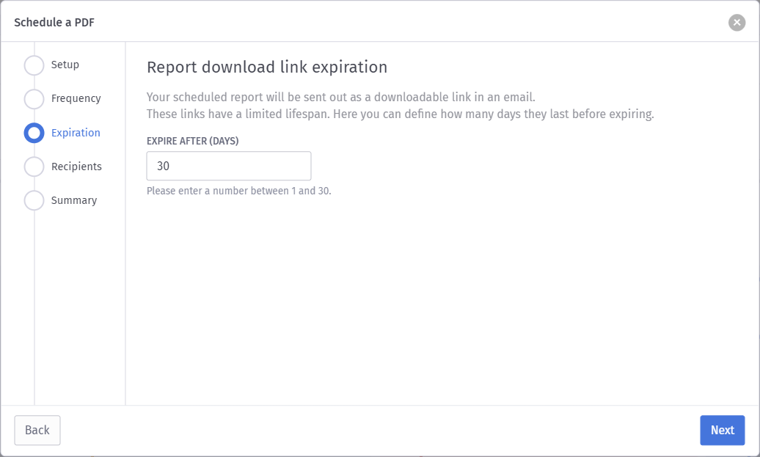760x457 pixels.
Task: Click the highlighted Expiration step label
Action: pos(76,133)
